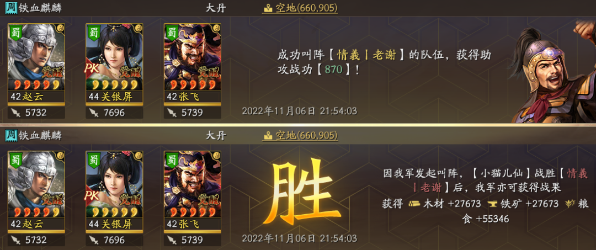The image size is (596, 250).
Task: Select 赵云 hero card in top report
Action: [36, 64]
